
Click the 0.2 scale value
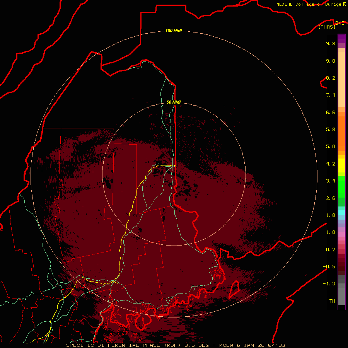coord(331,250)
